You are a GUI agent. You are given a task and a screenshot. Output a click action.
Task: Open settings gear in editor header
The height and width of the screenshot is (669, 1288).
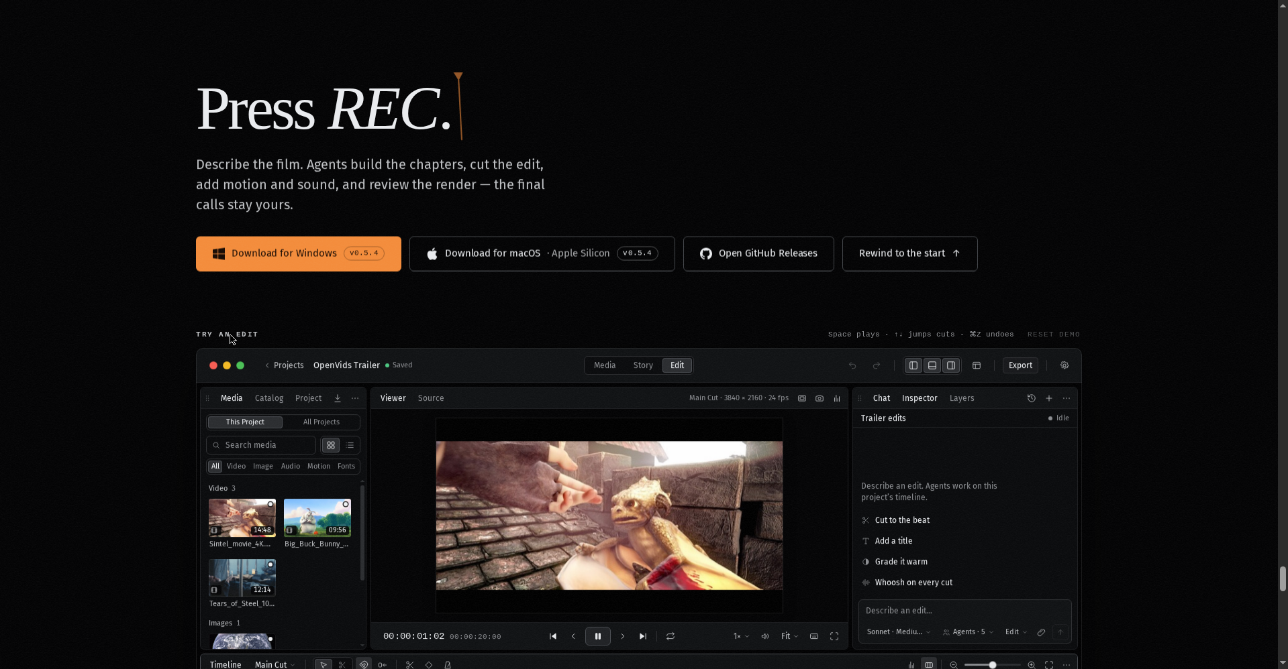coord(1064,365)
